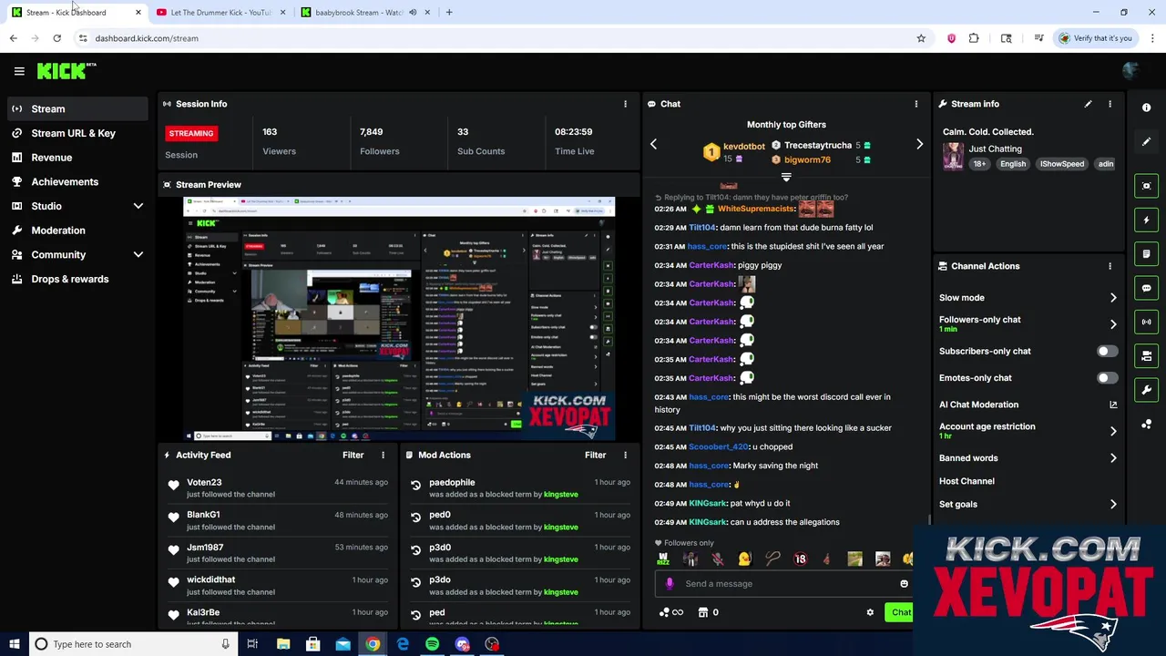Toggle the broadcast signal widget icon in the right sidebar
This screenshot has height=656, width=1166.
tap(1147, 322)
